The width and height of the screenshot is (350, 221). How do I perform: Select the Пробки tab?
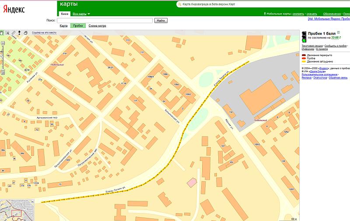pyautogui.click(x=78, y=26)
